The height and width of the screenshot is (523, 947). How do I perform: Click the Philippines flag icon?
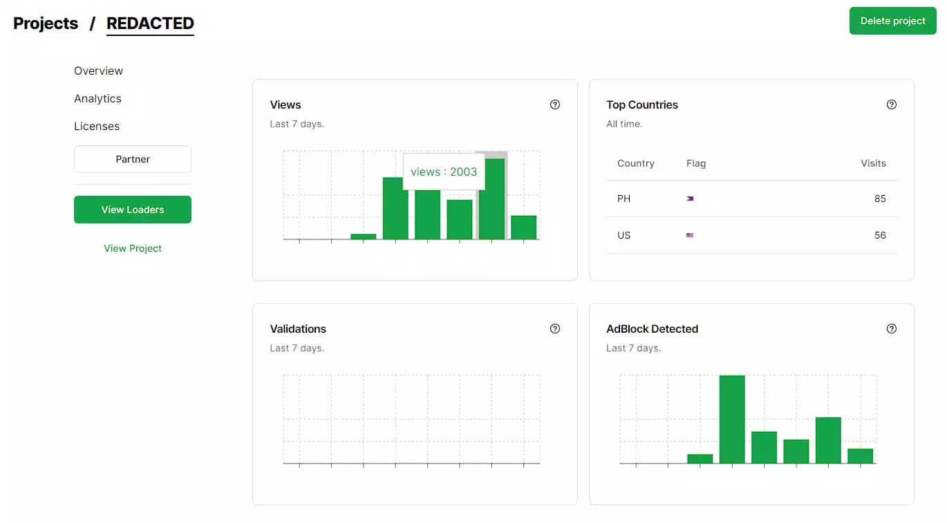[689, 199]
